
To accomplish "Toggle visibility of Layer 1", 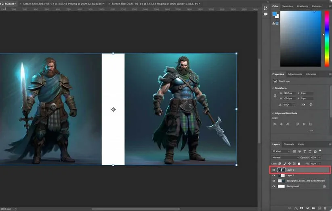I will [x=274, y=175].
